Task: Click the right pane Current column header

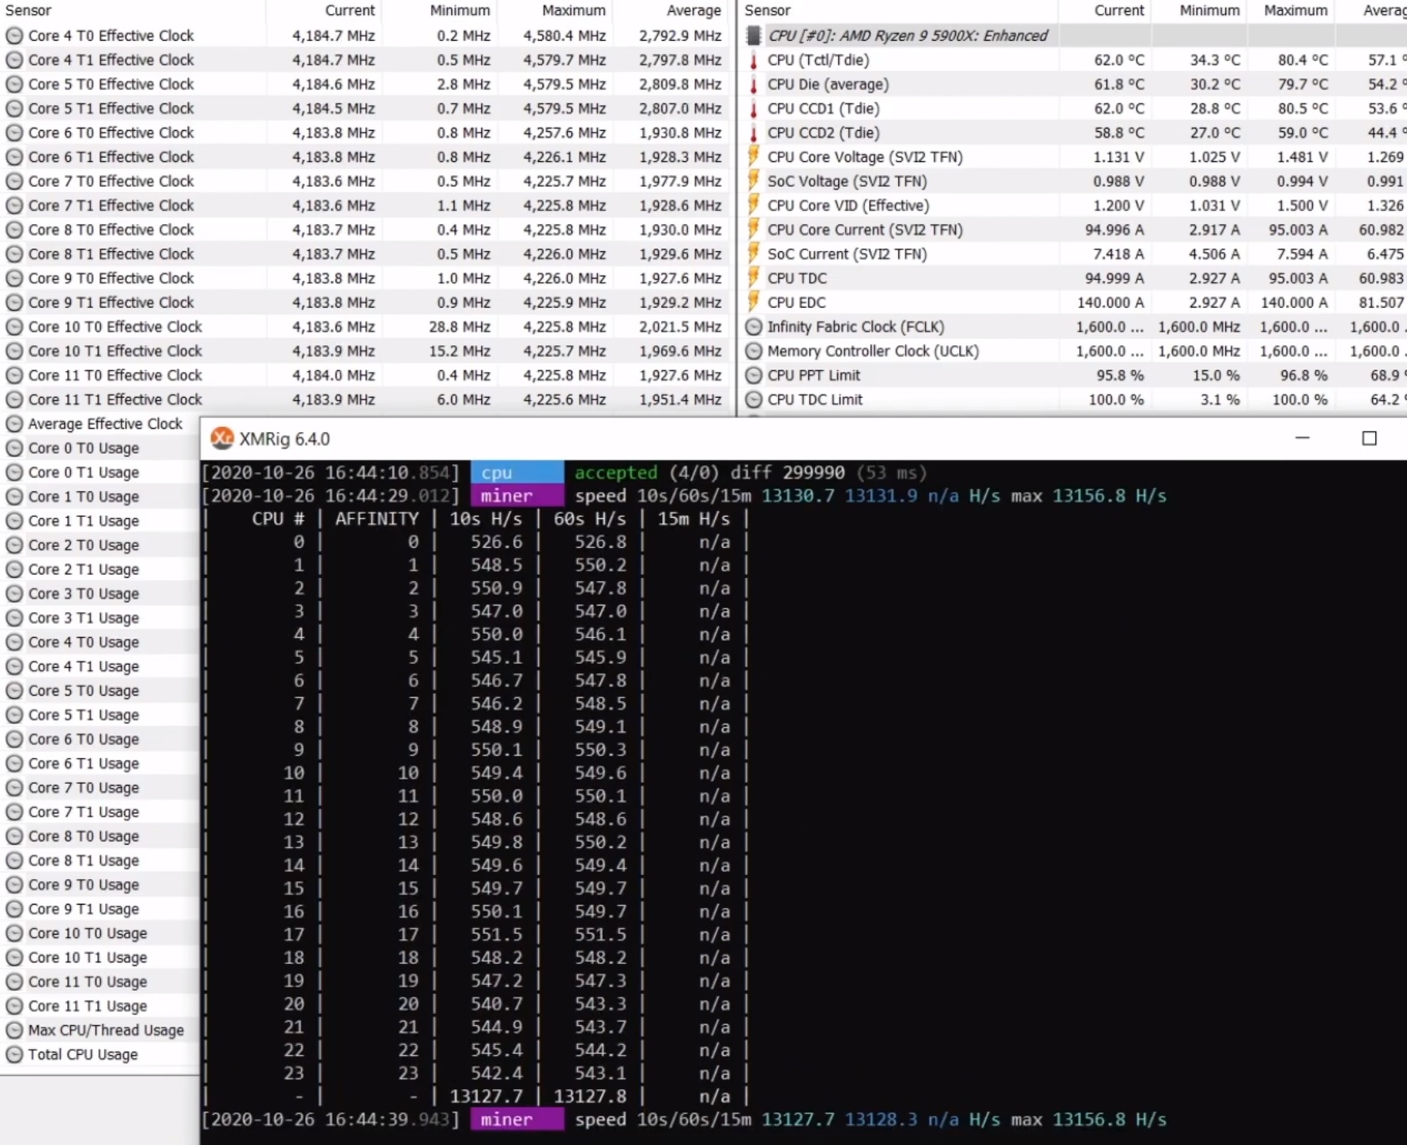Action: (1105, 11)
